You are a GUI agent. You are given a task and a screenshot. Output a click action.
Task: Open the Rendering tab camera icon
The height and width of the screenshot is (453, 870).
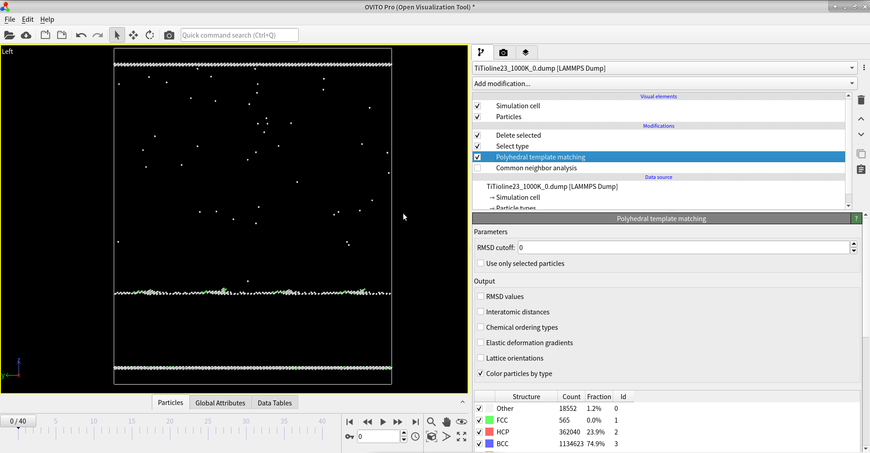503,53
